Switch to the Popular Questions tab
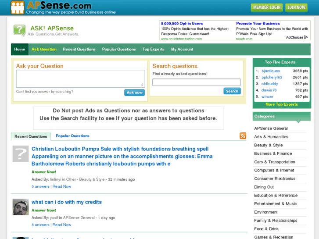The image size is (319, 239). pyautogui.click(x=72, y=136)
